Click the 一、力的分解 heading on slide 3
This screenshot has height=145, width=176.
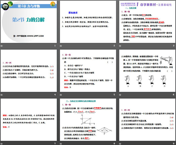tap(131, 8)
